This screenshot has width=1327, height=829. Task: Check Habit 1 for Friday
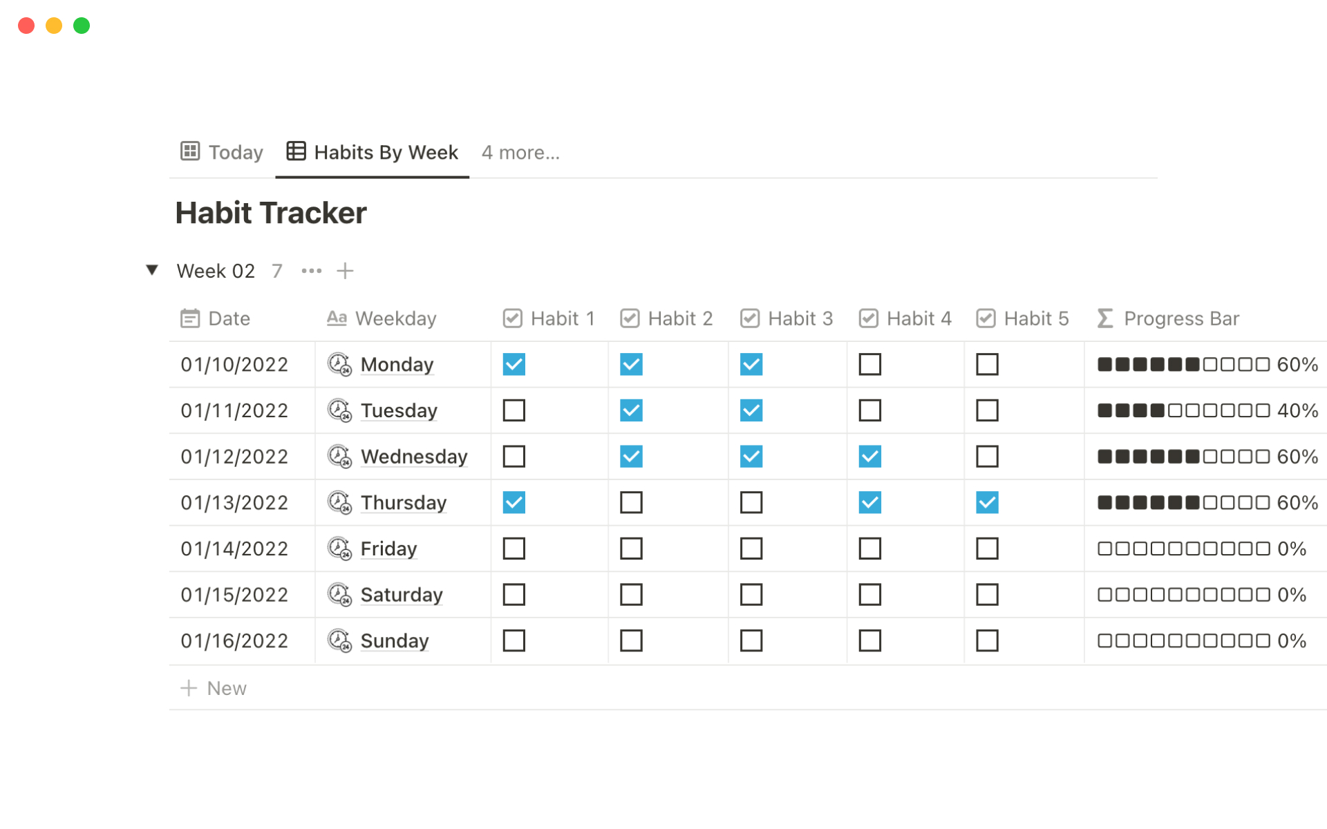click(x=514, y=549)
